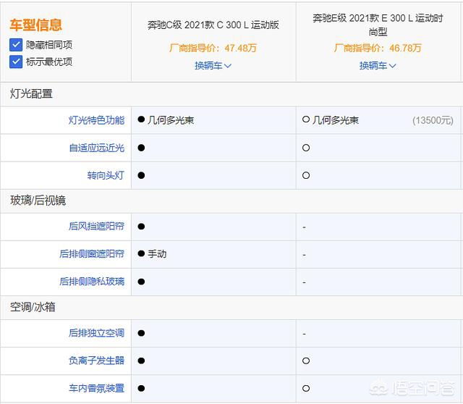Click C级 几何多光束 cell text
This screenshot has height=404, width=463.
pos(171,120)
